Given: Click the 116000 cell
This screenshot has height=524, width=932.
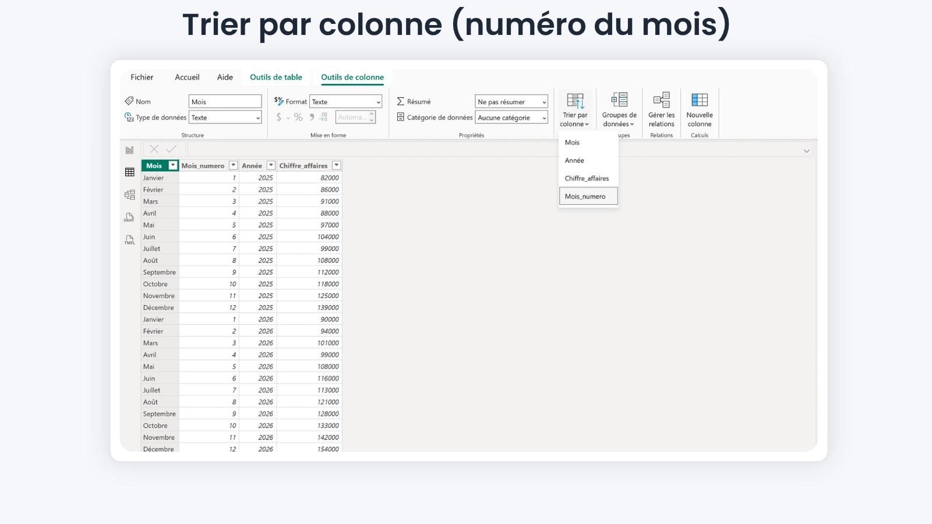Looking at the screenshot, I should coord(309,378).
